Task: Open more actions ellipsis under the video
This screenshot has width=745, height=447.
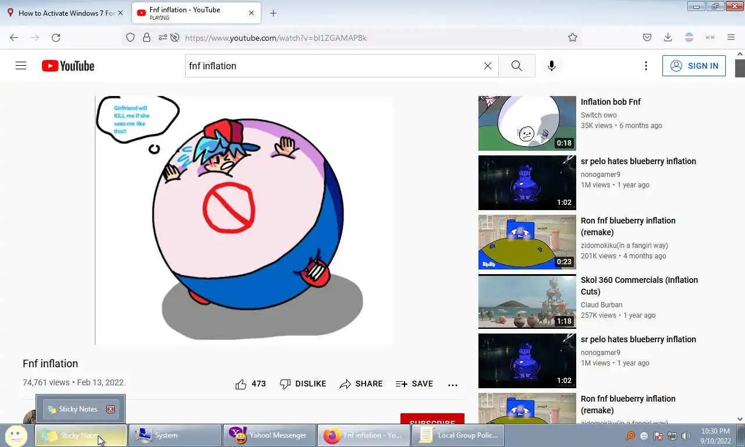Action: [x=453, y=384]
